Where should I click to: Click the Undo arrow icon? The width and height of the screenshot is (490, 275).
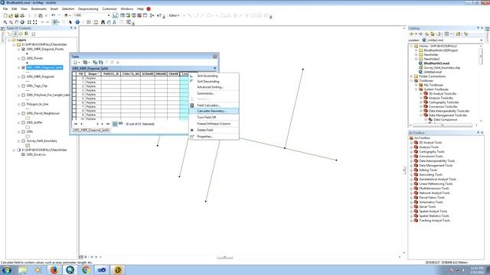(54, 15)
